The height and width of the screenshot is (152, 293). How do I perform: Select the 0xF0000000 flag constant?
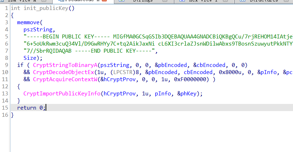click(x=190, y=79)
